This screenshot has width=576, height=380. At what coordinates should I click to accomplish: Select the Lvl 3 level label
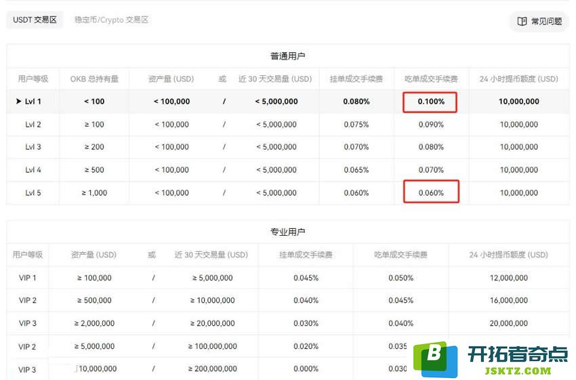[x=33, y=147]
